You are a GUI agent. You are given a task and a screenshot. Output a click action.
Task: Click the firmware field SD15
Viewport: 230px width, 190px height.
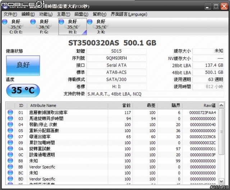pos(116,51)
